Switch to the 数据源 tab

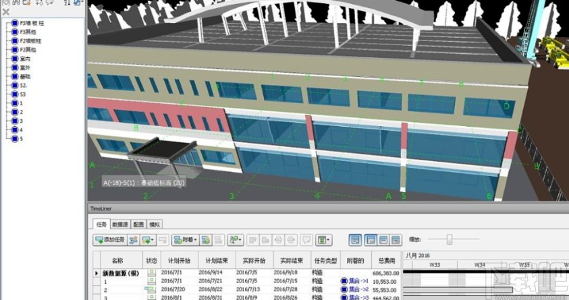120,224
